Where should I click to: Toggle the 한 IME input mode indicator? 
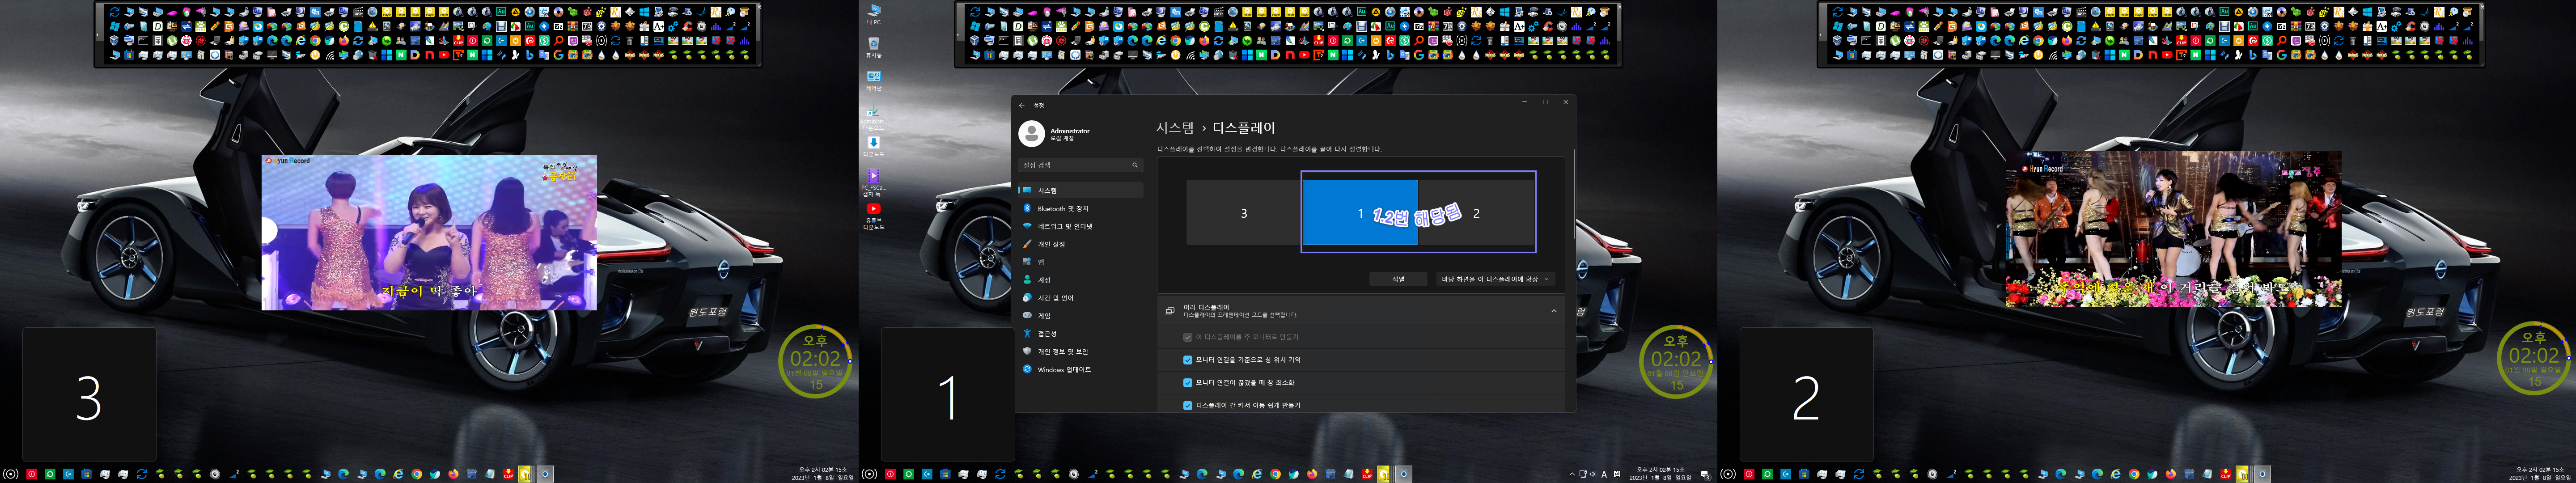pos(1617,474)
